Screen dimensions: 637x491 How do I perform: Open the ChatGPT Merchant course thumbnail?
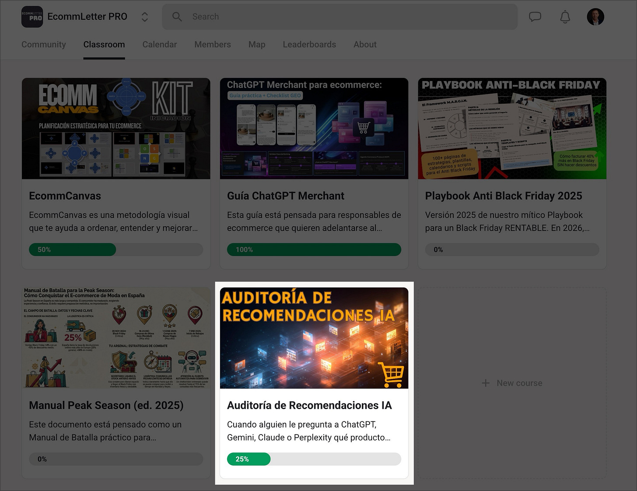click(x=314, y=129)
